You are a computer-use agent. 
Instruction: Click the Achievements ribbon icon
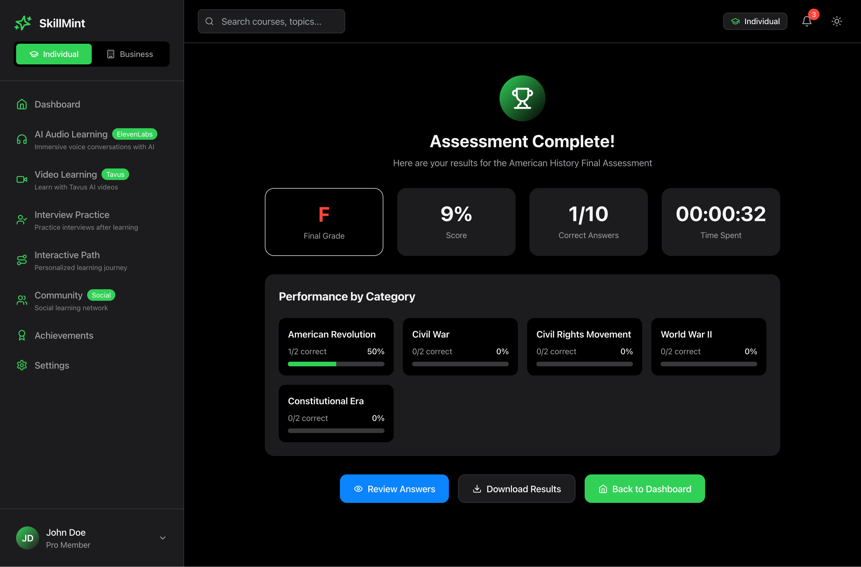[22, 335]
